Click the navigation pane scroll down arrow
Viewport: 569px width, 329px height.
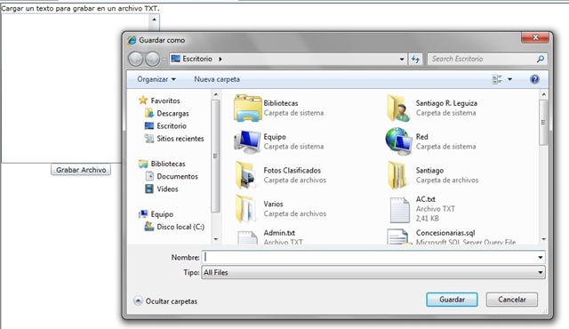pyautogui.click(x=216, y=239)
